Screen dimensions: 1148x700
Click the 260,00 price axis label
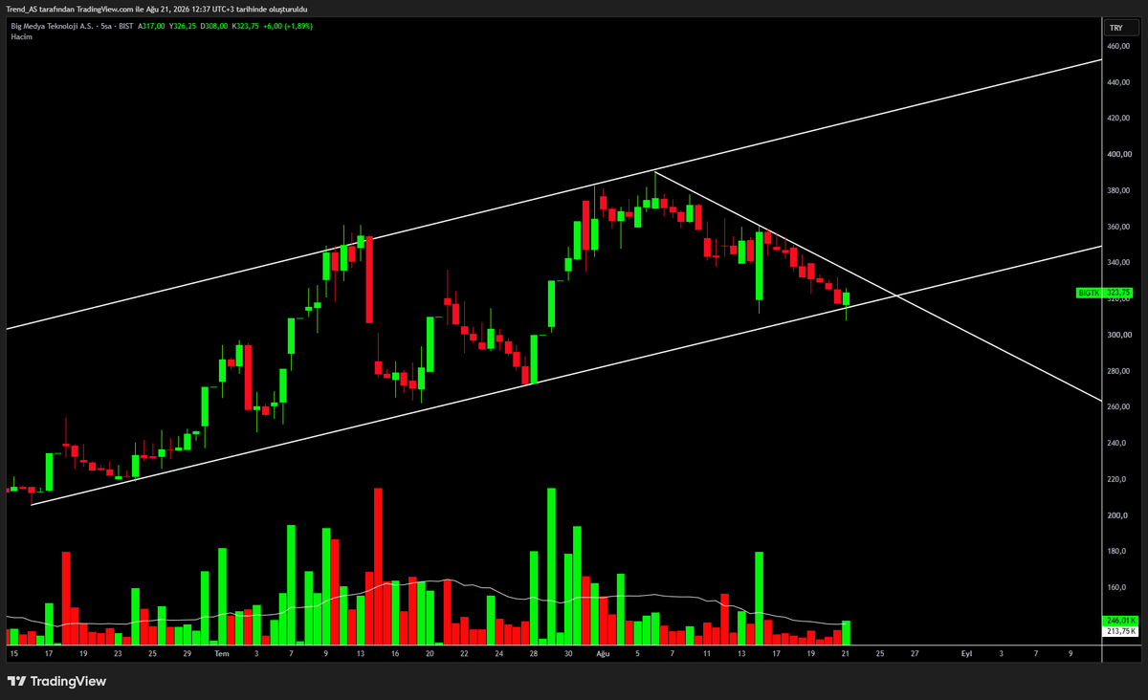1120,406
